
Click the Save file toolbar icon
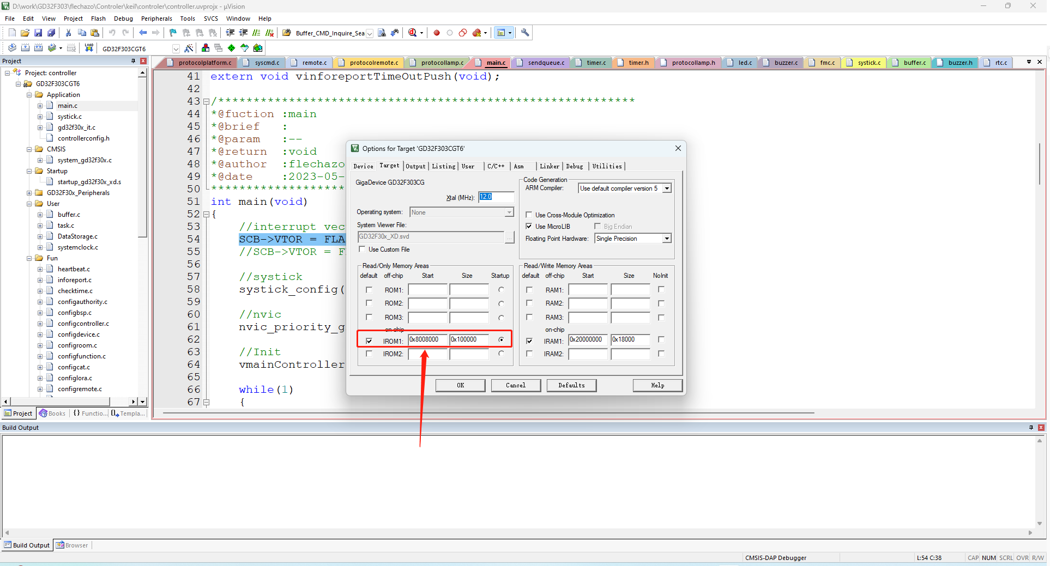pyautogui.click(x=38, y=33)
